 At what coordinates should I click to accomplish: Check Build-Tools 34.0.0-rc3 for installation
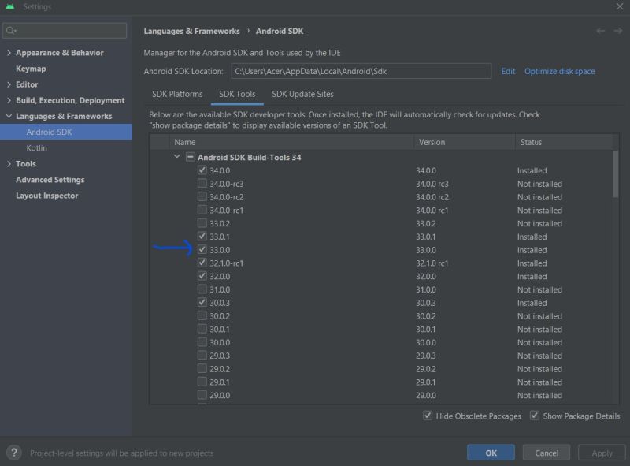point(202,184)
